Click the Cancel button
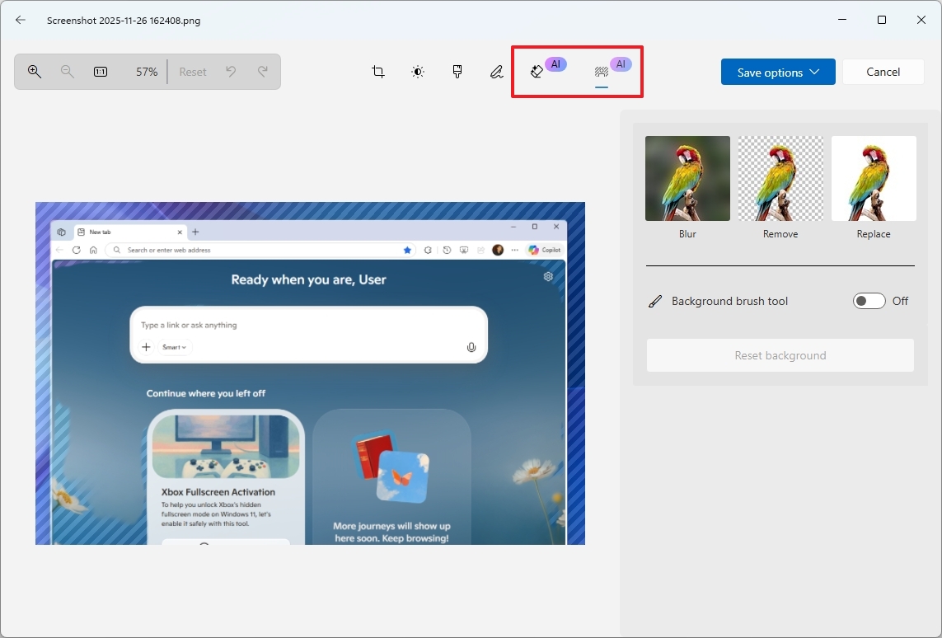 [883, 72]
